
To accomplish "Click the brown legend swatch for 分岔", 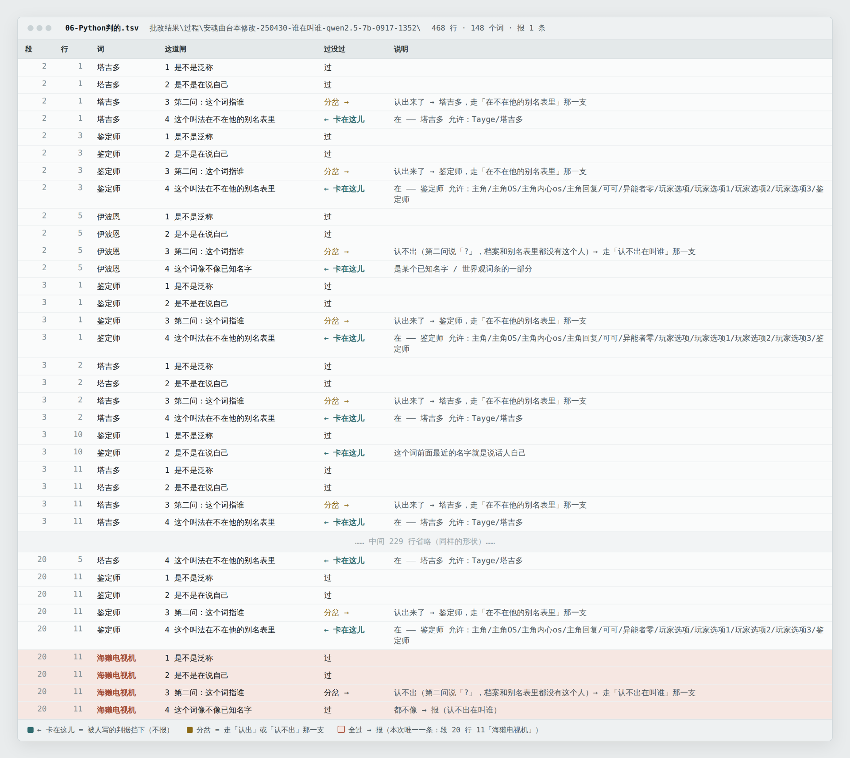I will 190,730.
